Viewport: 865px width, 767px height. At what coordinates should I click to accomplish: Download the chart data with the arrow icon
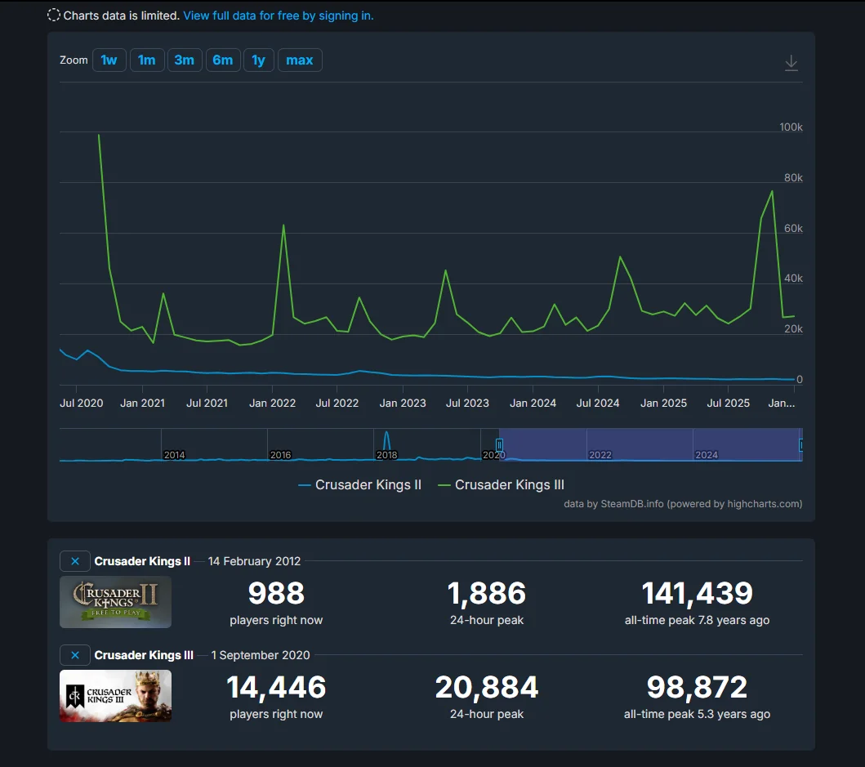(x=791, y=63)
